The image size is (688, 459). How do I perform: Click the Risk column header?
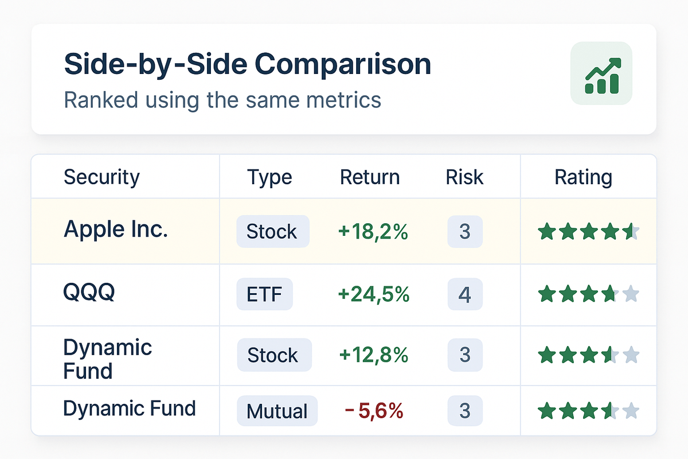pyautogui.click(x=464, y=177)
